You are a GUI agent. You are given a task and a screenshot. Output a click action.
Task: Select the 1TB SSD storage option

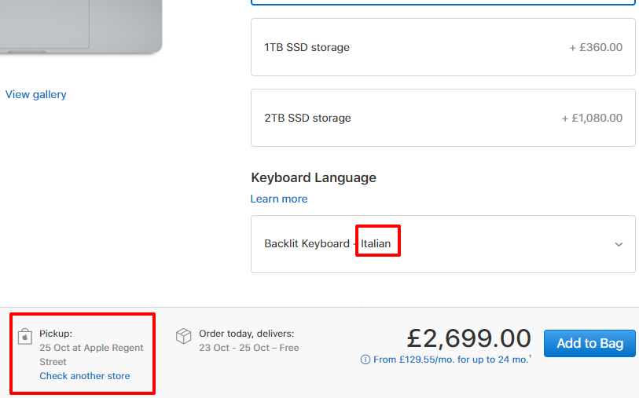(x=443, y=47)
